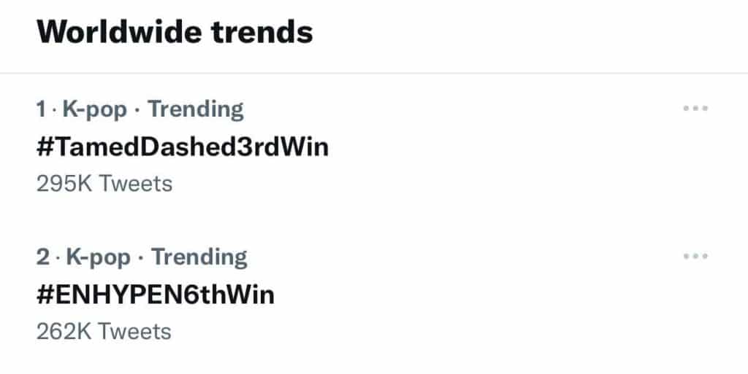Image resolution: width=748 pixels, height=374 pixels.
Task: Click the number 262K on the second trend
Action: point(64,332)
